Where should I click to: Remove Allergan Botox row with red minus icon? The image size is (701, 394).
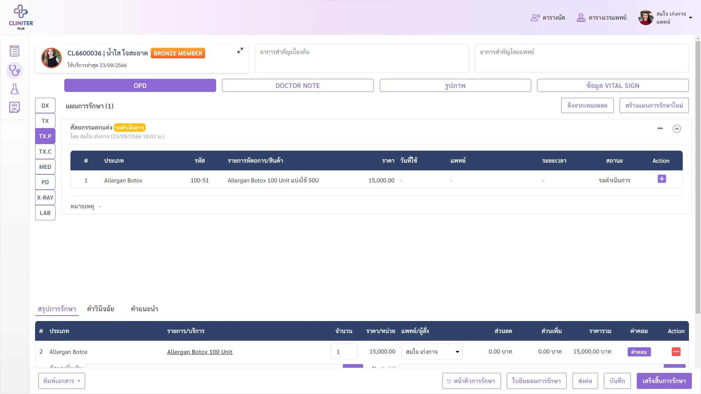(x=676, y=352)
